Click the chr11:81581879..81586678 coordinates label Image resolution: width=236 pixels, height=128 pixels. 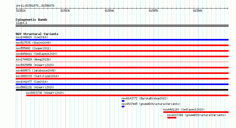click(x=35, y=6)
